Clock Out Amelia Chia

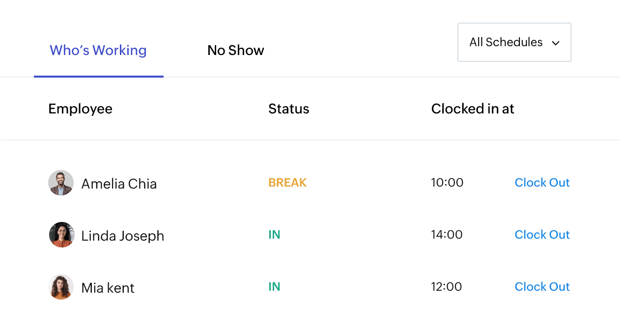coord(542,182)
